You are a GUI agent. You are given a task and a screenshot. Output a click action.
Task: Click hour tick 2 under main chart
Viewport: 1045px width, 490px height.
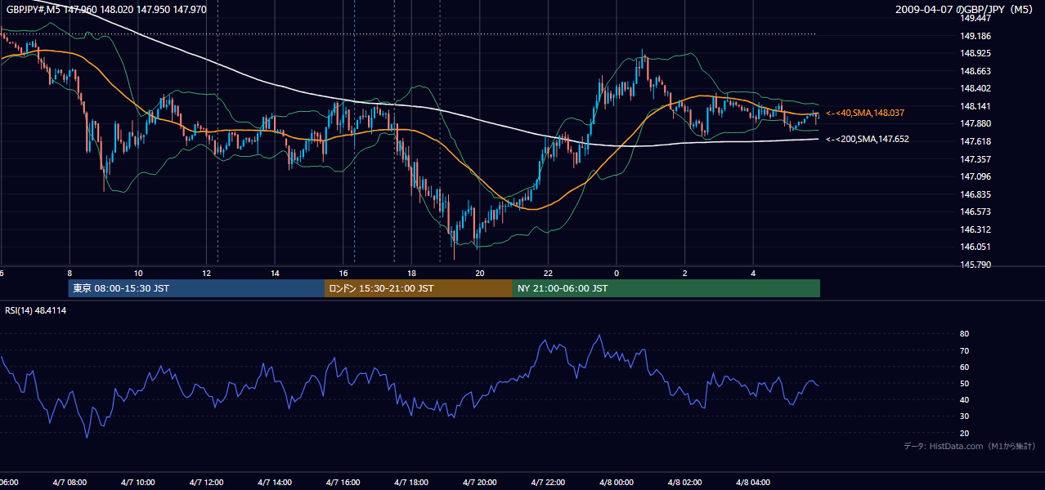pyautogui.click(x=685, y=273)
